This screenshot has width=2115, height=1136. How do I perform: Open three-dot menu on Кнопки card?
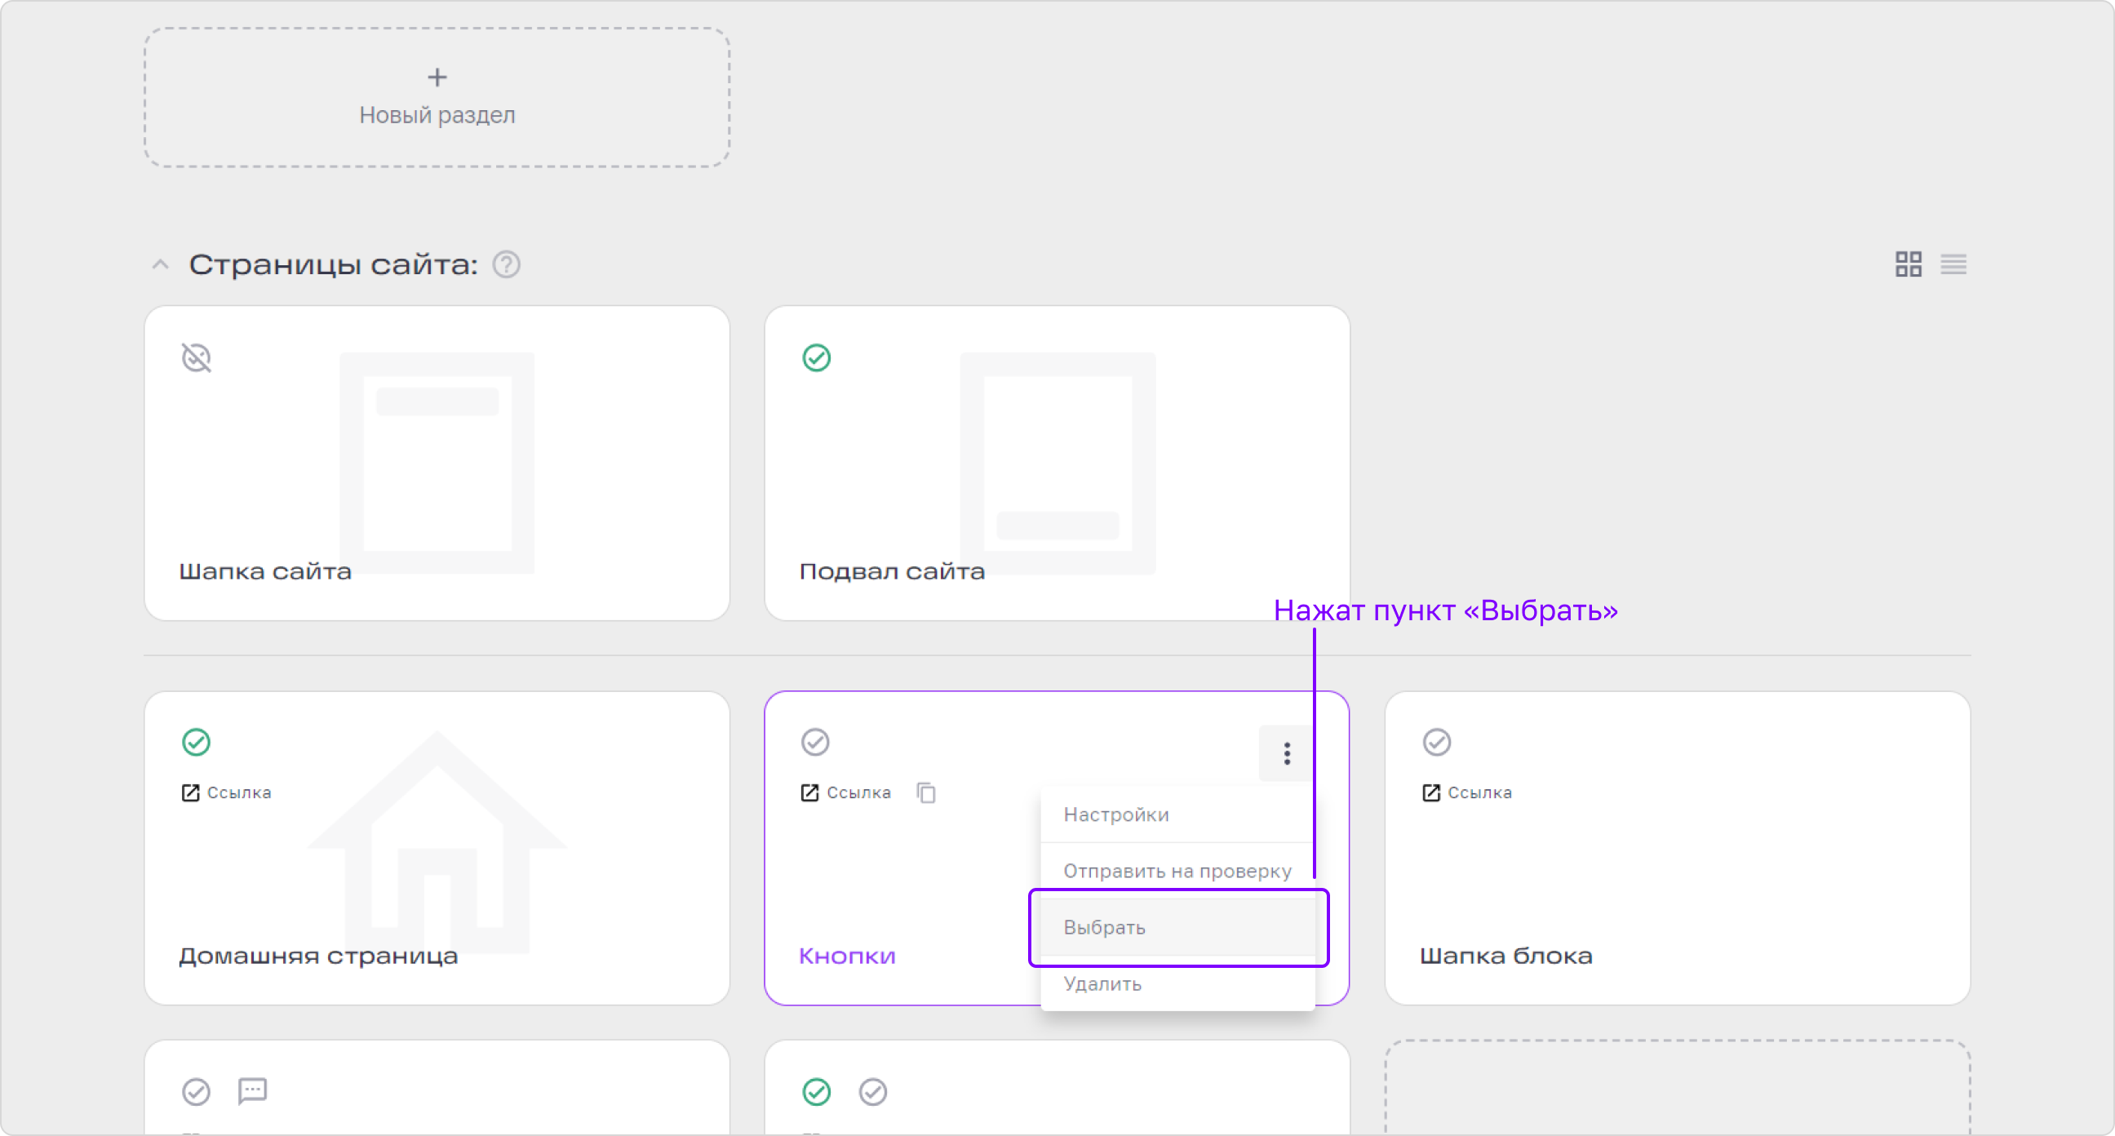pyautogui.click(x=1287, y=753)
